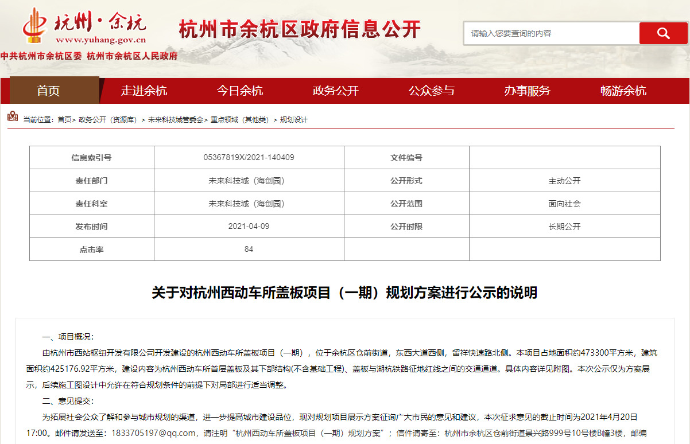The height and width of the screenshot is (444, 690).
Task: Click 中共杭州市余杭区委 header text
Action: pos(41,56)
